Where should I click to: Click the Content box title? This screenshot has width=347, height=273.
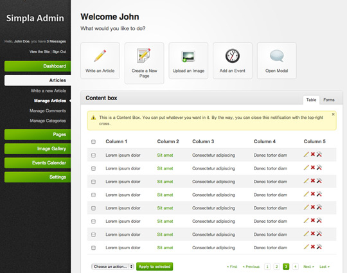point(102,98)
